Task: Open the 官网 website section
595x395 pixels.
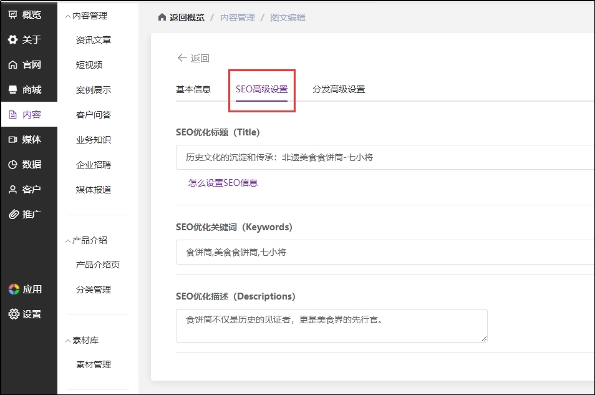Action: (x=26, y=64)
